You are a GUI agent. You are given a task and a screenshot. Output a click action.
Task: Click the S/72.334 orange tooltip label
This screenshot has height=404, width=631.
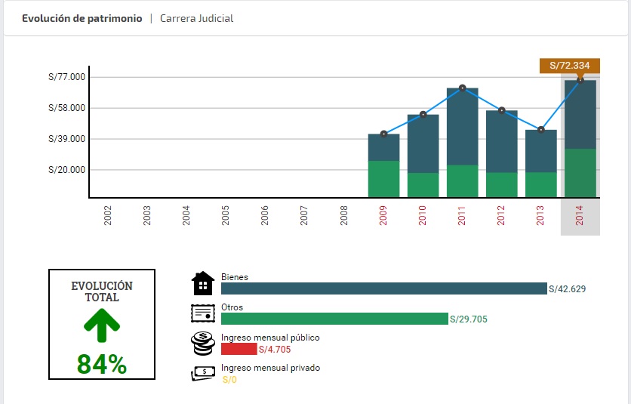click(569, 66)
